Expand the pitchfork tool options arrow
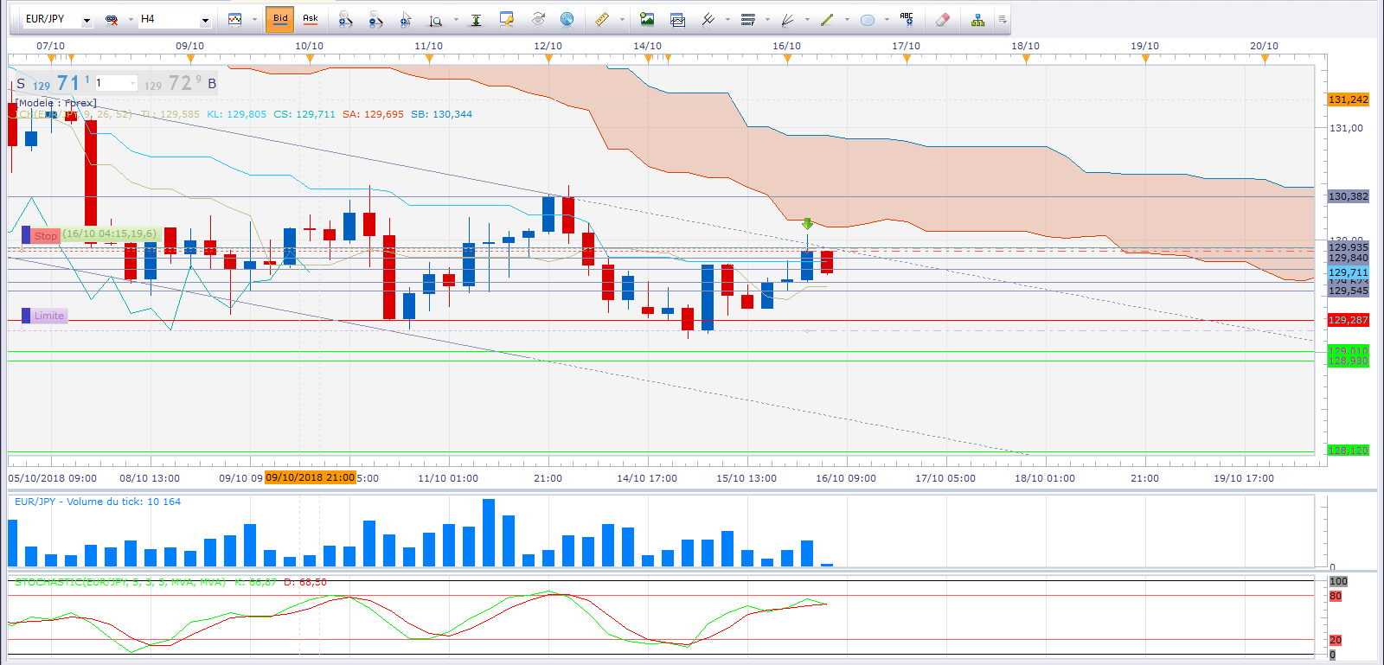 click(x=727, y=19)
